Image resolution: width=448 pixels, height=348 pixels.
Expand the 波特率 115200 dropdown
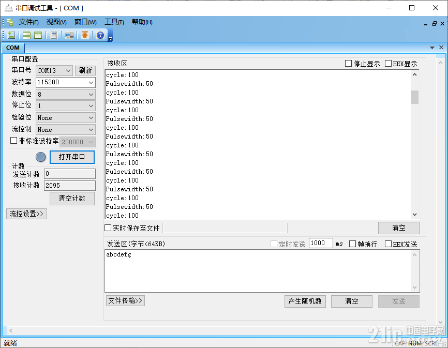pos(91,83)
